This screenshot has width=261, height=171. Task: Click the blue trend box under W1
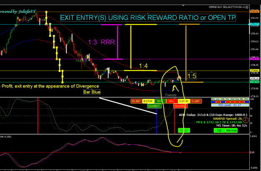point(213,102)
